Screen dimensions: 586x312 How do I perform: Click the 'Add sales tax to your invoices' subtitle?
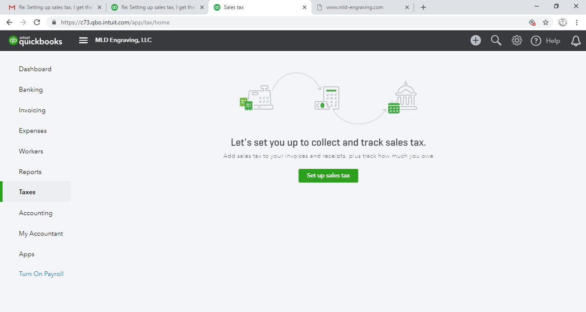tap(328, 156)
